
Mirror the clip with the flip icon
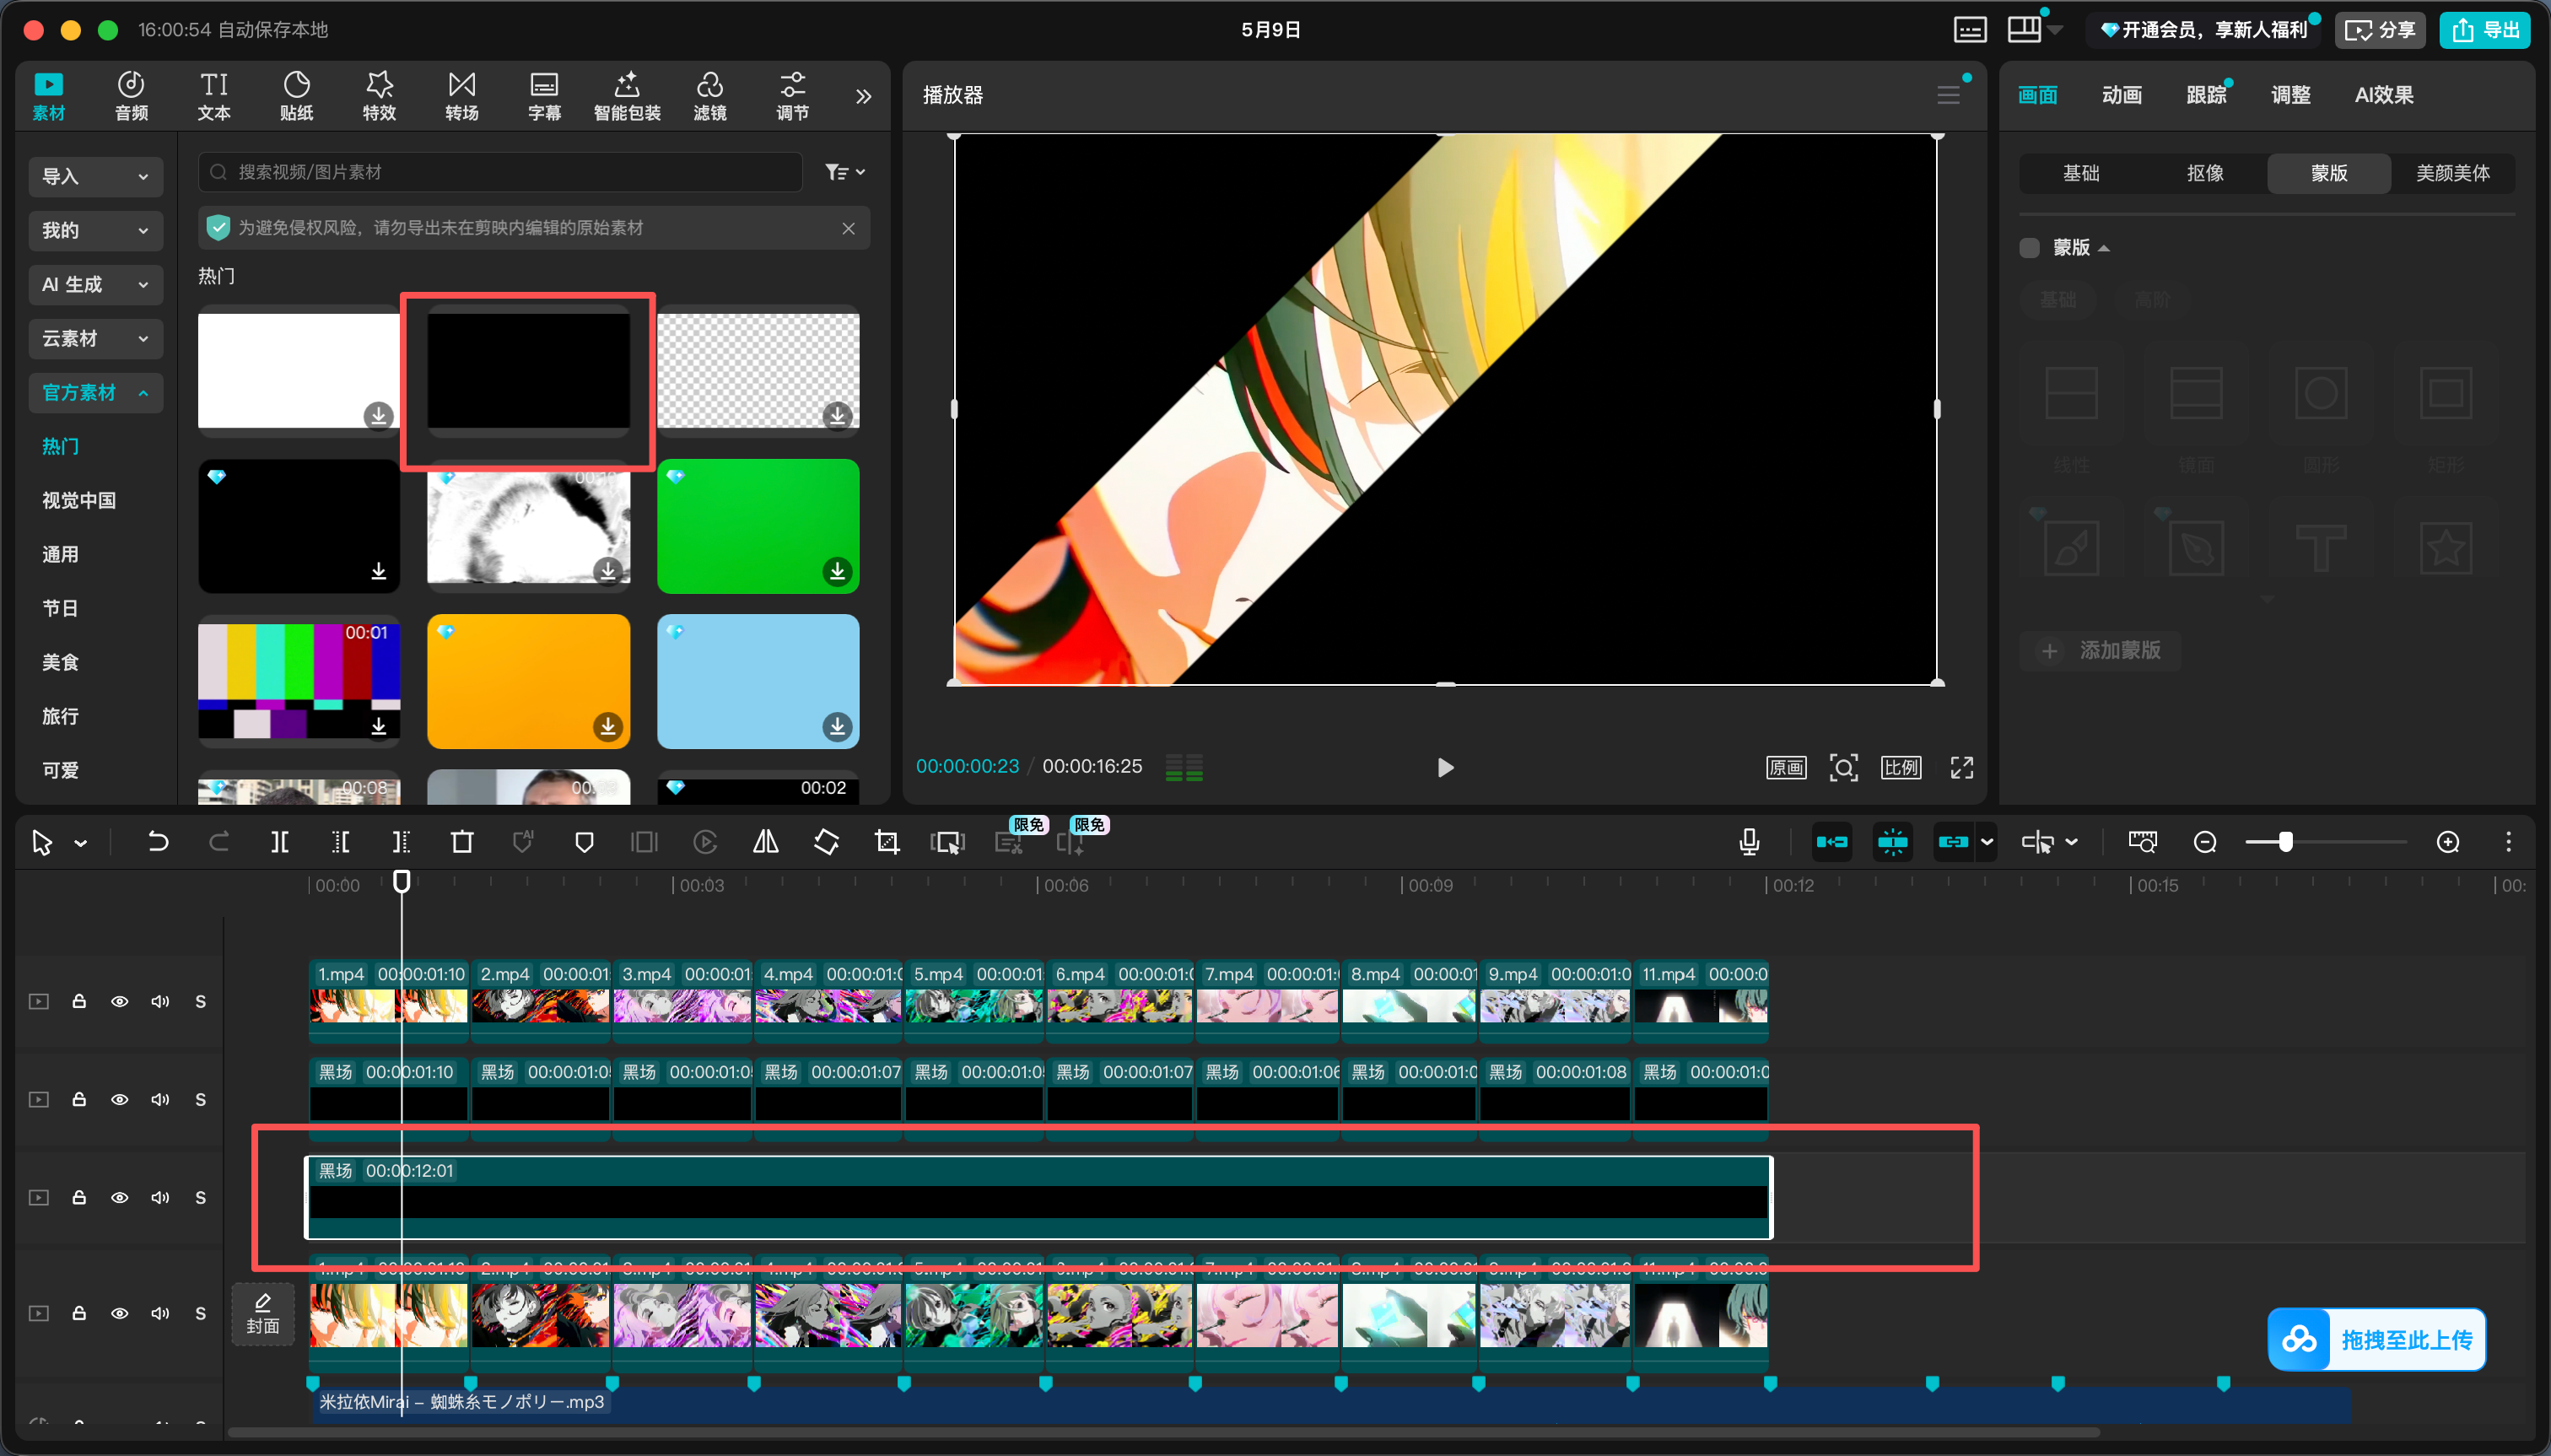click(766, 842)
